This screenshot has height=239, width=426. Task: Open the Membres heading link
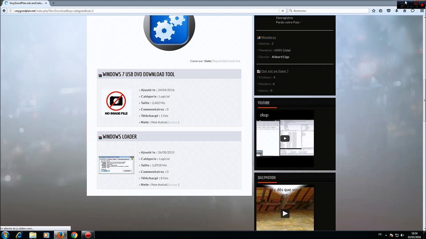pyautogui.click(x=268, y=38)
